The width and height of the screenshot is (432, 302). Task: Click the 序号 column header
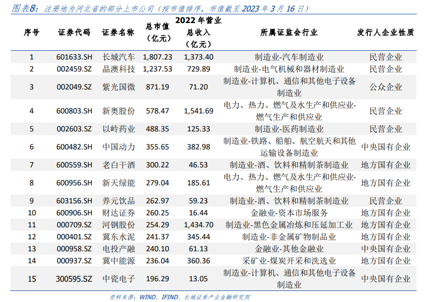[31, 32]
